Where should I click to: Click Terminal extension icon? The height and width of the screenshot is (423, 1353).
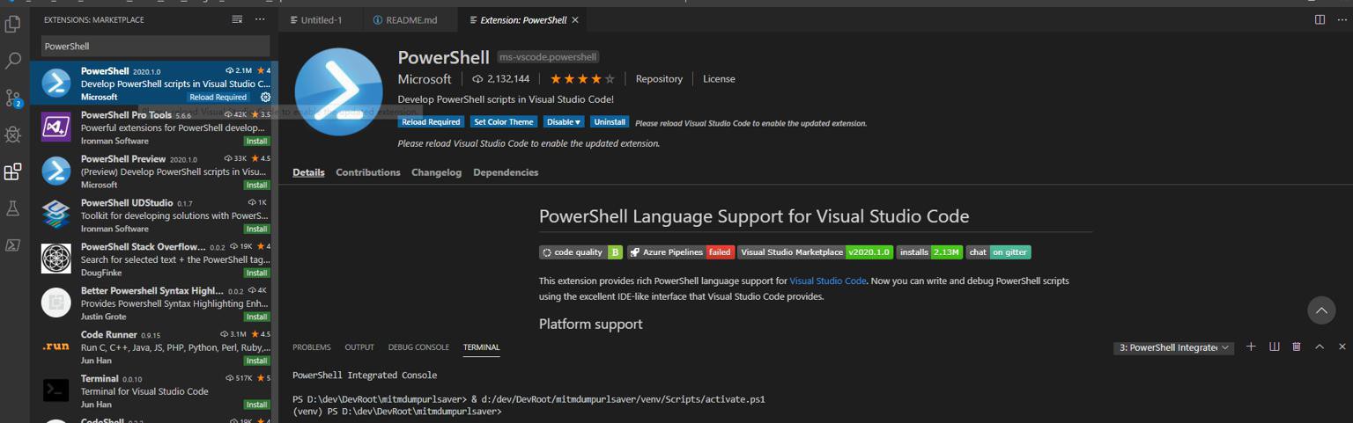tap(56, 390)
